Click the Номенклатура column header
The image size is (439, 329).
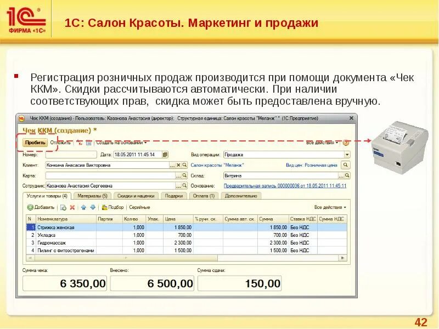[x=66, y=219]
